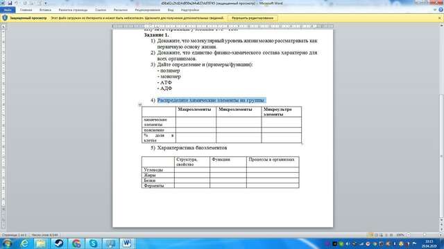Switch to the Вставка ribbon tab
The height and width of the screenshot is (249, 444).
[x=45, y=10]
